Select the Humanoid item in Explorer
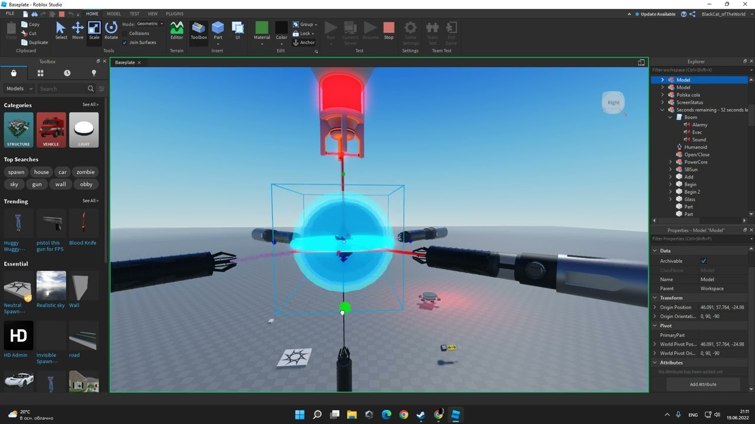The width and height of the screenshot is (755, 424). [695, 147]
